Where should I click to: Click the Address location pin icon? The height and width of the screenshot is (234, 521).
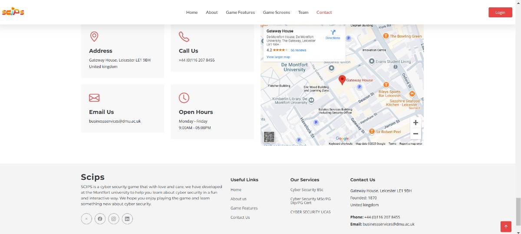pyautogui.click(x=94, y=36)
